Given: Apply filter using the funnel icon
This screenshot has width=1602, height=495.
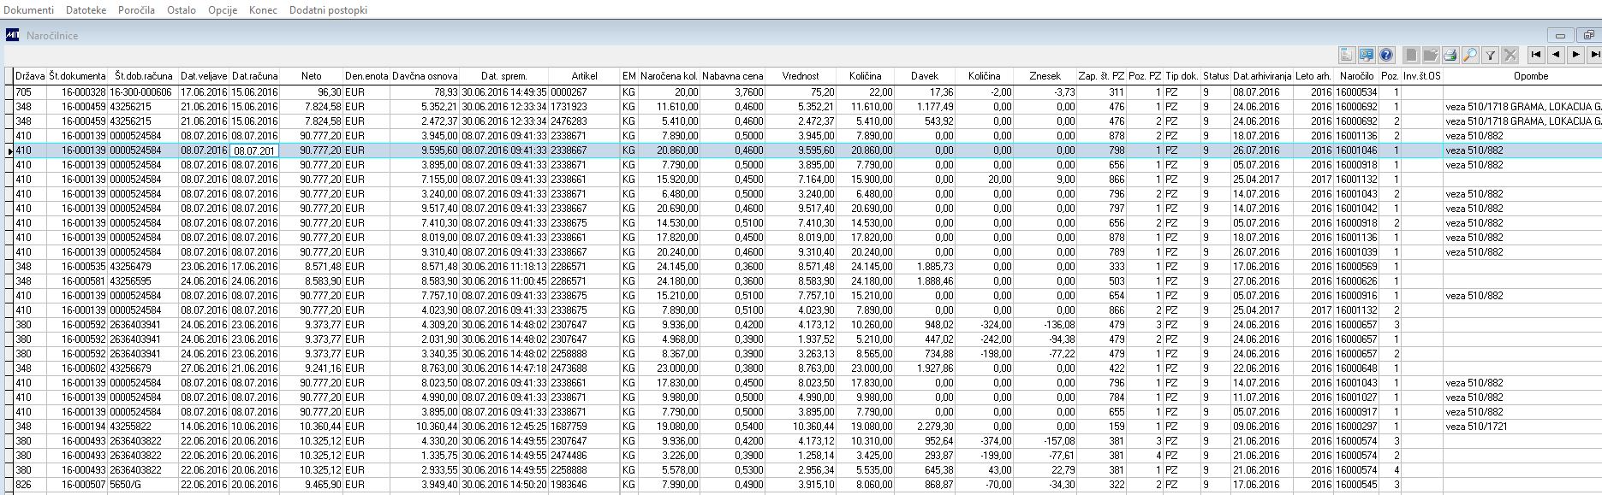Looking at the screenshot, I should click(x=1491, y=56).
